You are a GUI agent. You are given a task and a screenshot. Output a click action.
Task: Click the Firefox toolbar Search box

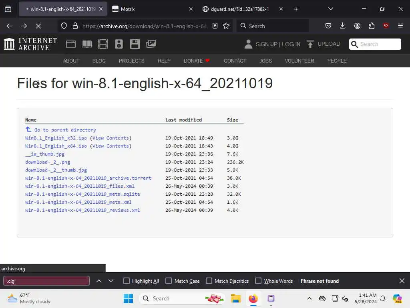273,26
